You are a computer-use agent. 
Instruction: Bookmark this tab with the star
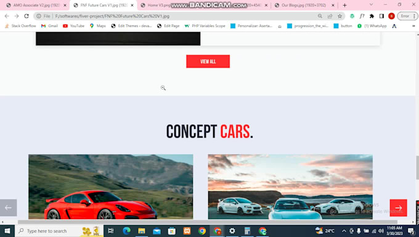coord(340,16)
